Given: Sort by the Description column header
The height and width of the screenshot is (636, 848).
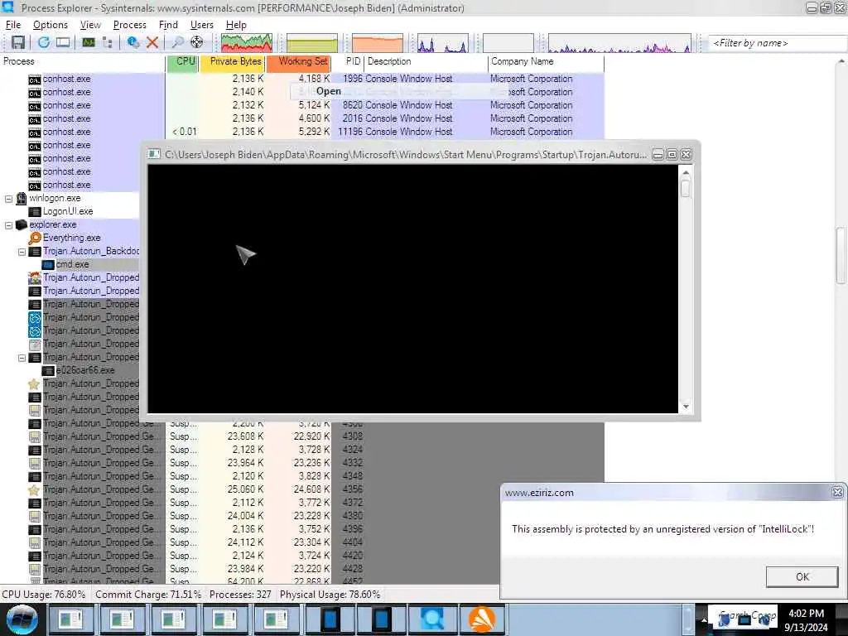Looking at the screenshot, I should [426, 61].
